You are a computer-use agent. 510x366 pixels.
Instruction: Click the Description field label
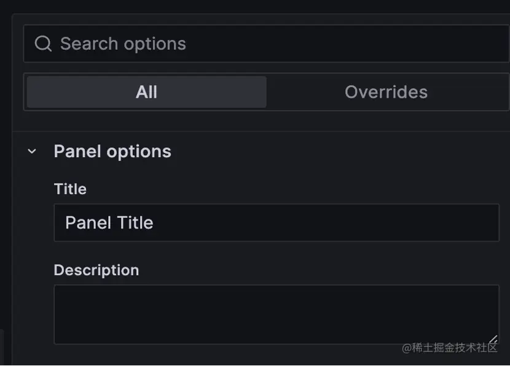(96, 270)
